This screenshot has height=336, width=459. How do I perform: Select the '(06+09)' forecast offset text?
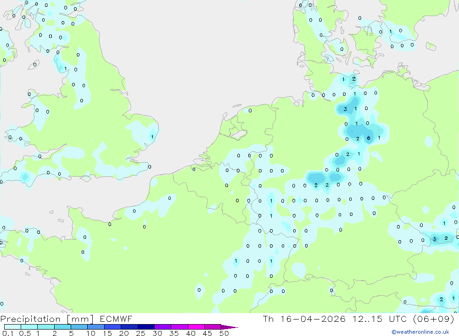(434, 319)
